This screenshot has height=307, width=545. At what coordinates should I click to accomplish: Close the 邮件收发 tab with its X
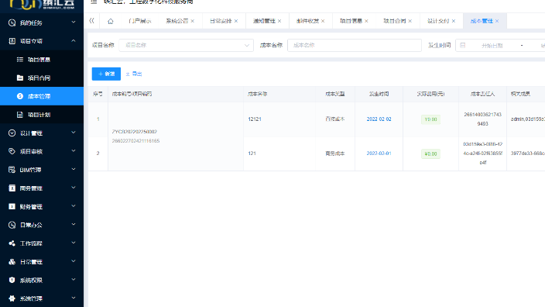pos(323,21)
